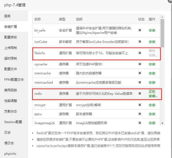Go to 超时限制 tab

click(14, 58)
